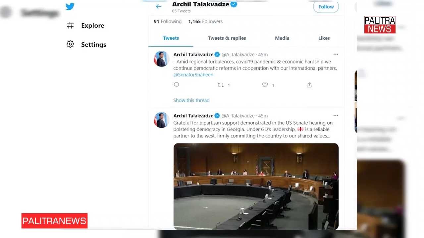Select the Tweets tab
The width and height of the screenshot is (424, 238).
pyautogui.click(x=171, y=38)
